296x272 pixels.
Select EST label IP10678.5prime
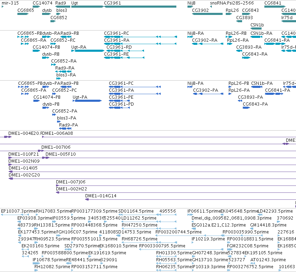tap(49, 260)
